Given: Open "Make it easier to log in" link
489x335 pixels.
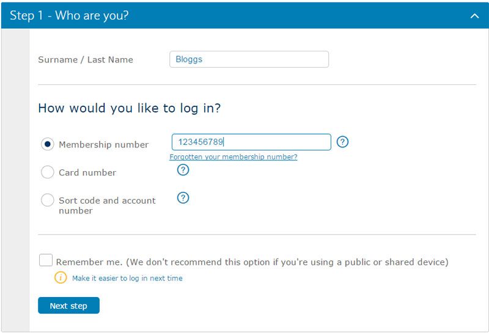Looking at the screenshot, I should click(127, 278).
